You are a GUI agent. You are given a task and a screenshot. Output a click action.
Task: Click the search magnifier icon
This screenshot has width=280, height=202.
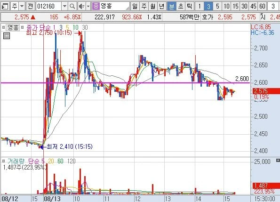(x=72, y=7)
